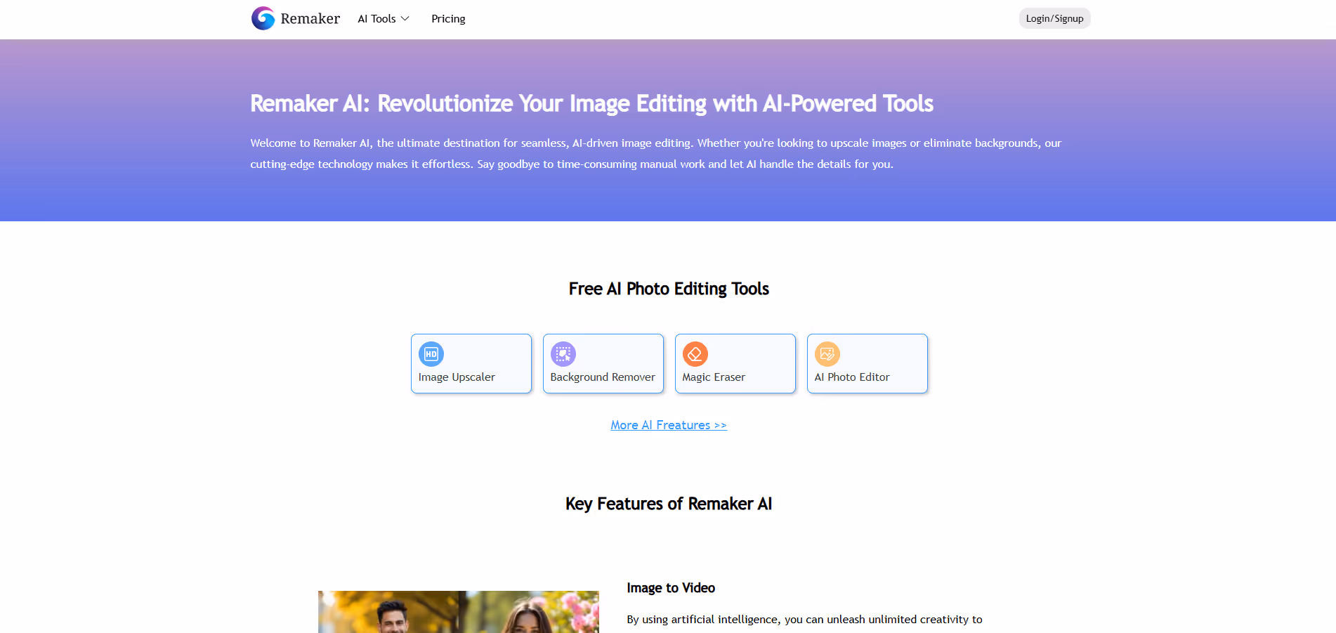
Task: Expand the AI Tools dropdown menu
Action: 384,19
